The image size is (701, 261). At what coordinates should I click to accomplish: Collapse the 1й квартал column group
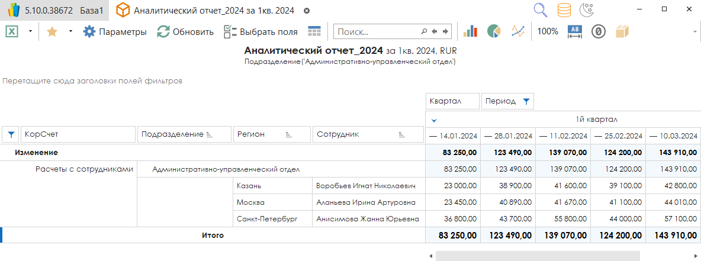click(x=433, y=119)
